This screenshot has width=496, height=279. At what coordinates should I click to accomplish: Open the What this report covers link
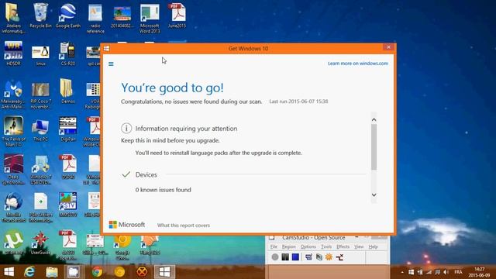click(x=184, y=226)
